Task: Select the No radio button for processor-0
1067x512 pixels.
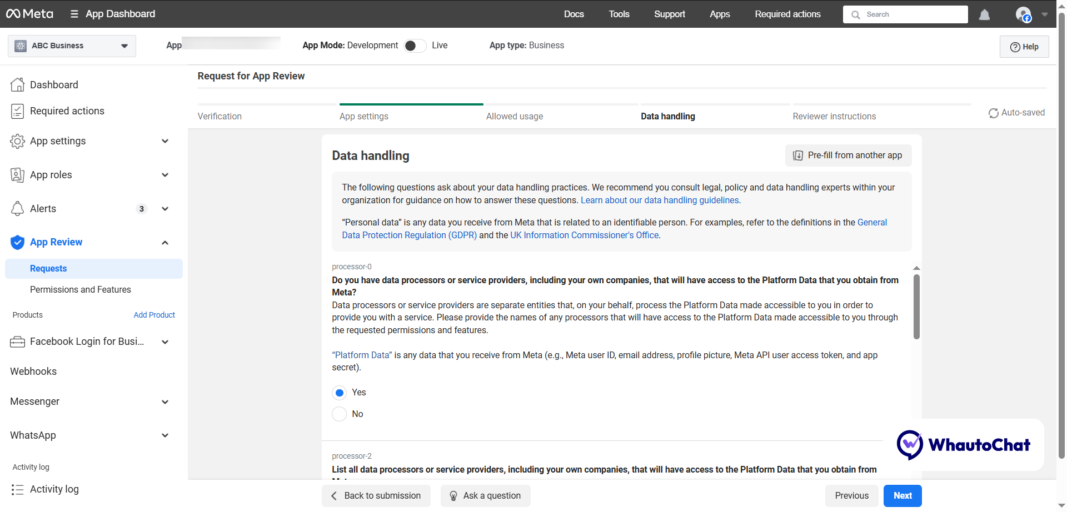Action: click(x=339, y=414)
